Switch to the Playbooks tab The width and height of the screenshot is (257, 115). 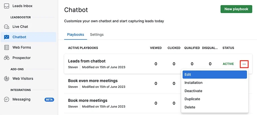pos(76,35)
